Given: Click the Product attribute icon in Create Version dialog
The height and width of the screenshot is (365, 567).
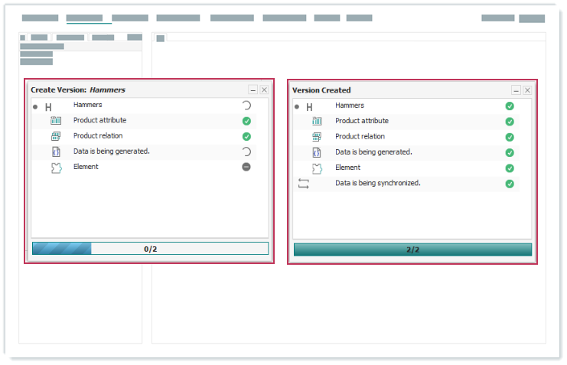Looking at the screenshot, I should [x=56, y=121].
